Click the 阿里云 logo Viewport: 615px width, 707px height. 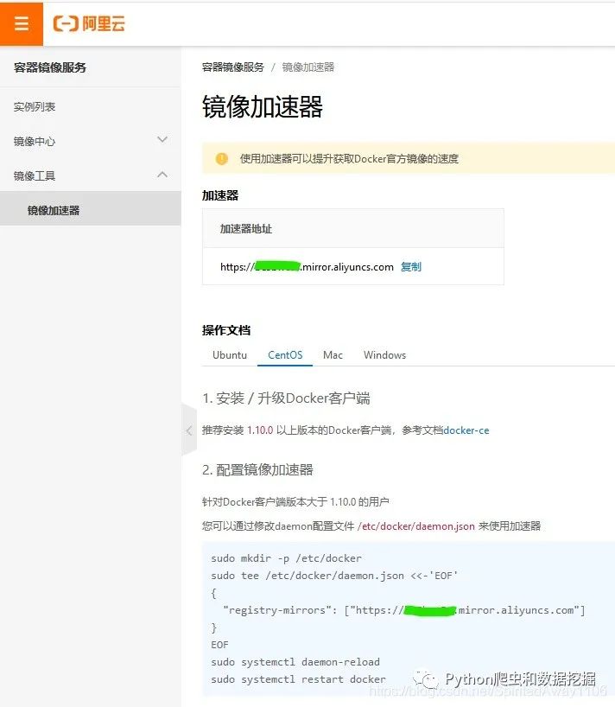[89, 23]
